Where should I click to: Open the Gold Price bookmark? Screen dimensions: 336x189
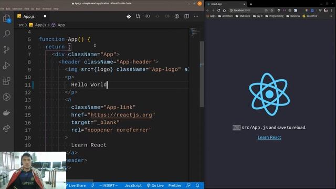(x=310, y=16)
